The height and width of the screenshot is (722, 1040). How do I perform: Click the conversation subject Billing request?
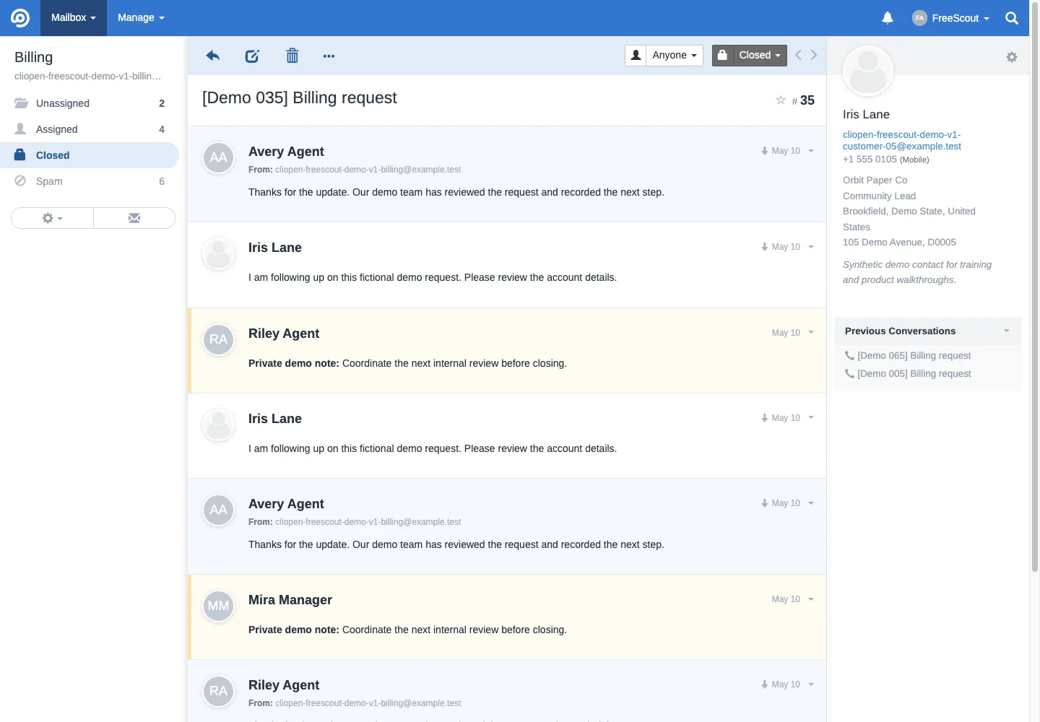tap(300, 98)
